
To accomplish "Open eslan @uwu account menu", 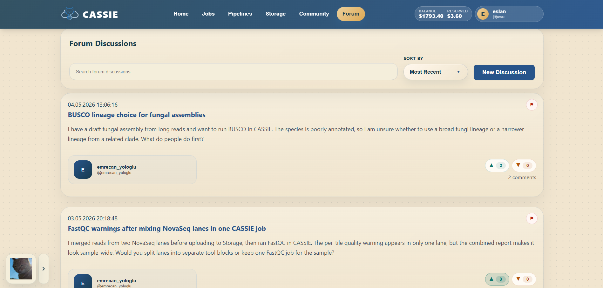I will coord(509,14).
